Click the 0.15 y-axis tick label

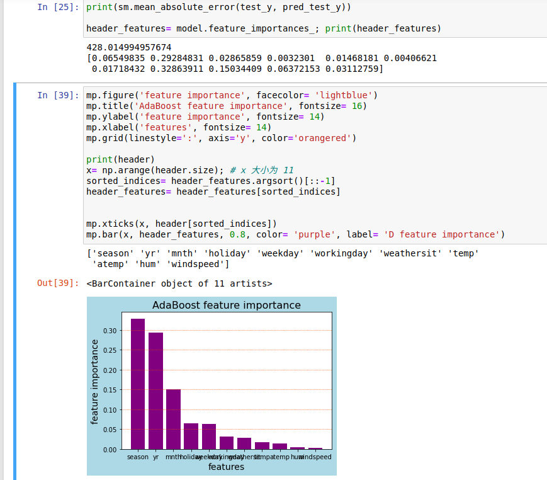[110, 390]
